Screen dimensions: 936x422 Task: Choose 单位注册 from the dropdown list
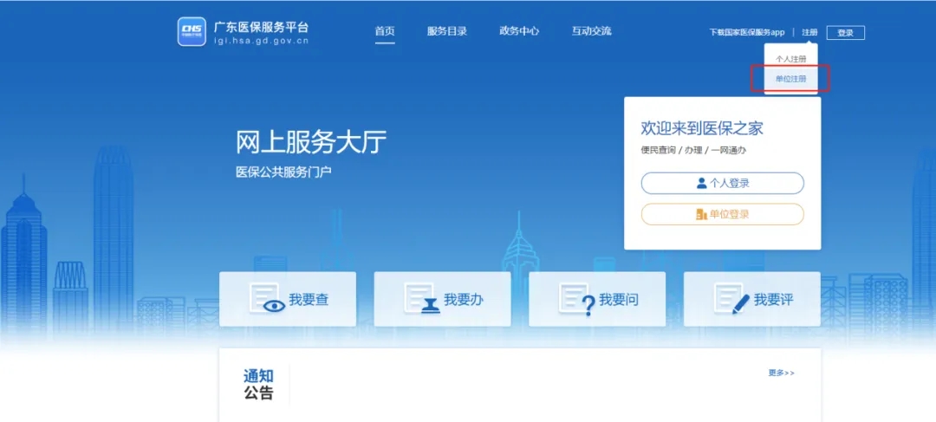[x=790, y=79]
